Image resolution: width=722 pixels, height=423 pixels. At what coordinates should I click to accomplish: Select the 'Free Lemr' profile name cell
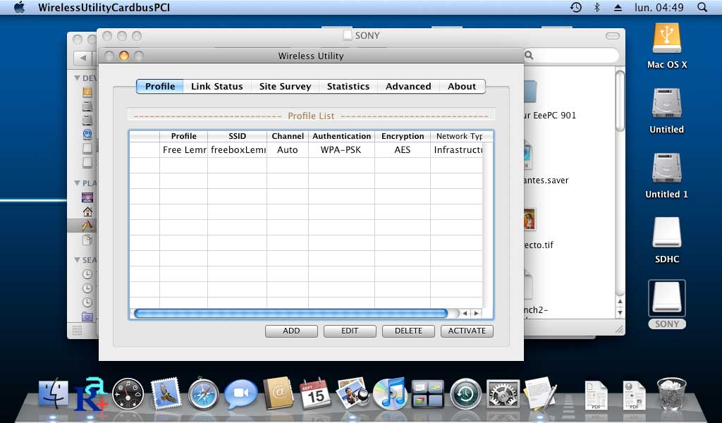pyautogui.click(x=184, y=150)
